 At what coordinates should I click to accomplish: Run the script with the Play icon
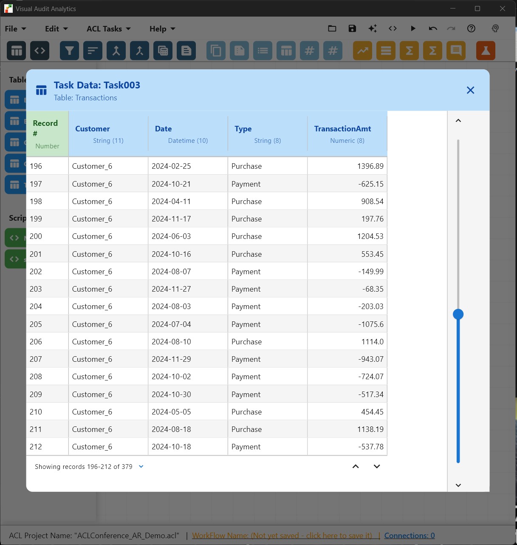[x=413, y=28]
